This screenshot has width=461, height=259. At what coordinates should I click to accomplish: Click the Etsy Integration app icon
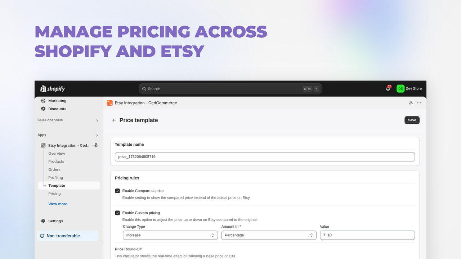coord(109,103)
